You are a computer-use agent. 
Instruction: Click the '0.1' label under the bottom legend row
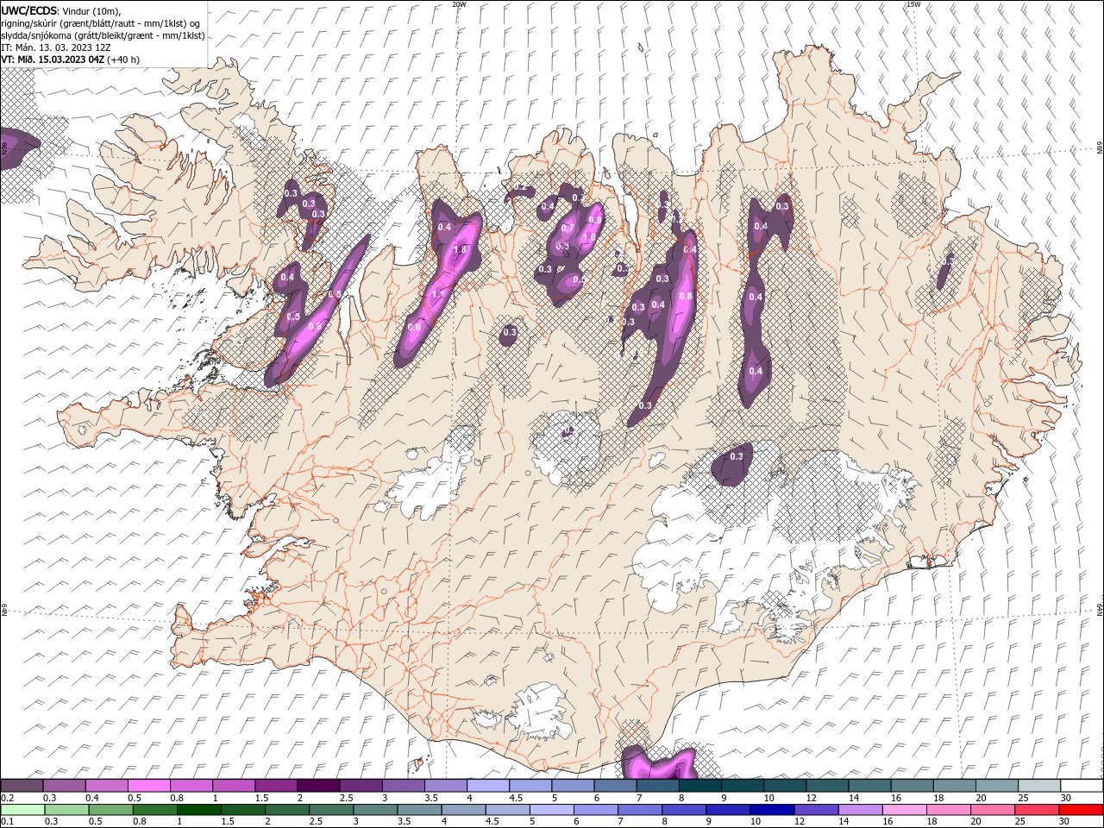7,822
